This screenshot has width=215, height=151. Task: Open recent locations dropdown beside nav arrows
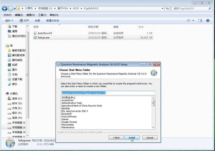15,9
